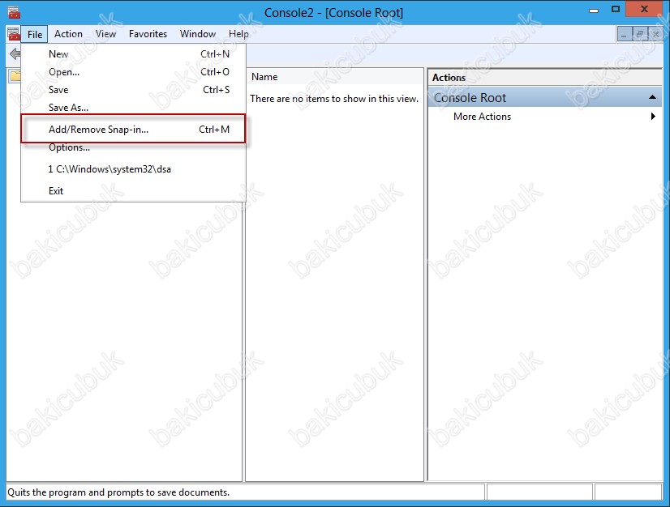Click the status bar message text

click(x=118, y=492)
